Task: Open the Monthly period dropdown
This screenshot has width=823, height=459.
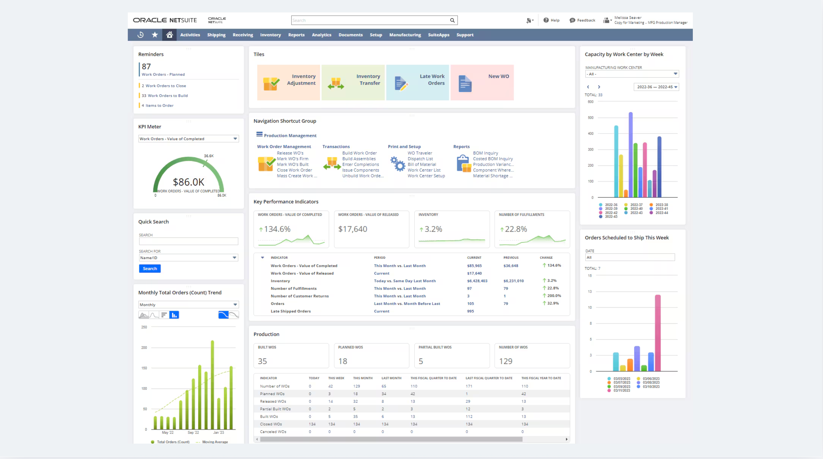Action: tap(188, 305)
